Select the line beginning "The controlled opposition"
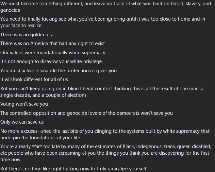215x172 pixels. (x=86, y=113)
